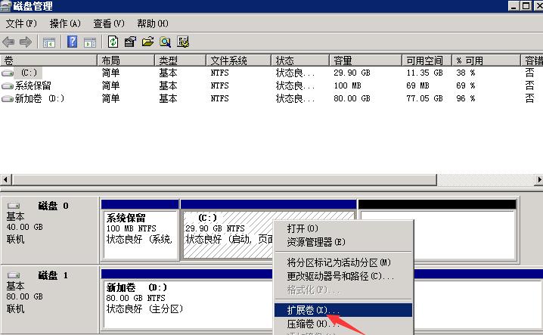Sort by the 布局 column header
Image resolution: width=543 pixels, height=335 pixels.
coord(126,60)
